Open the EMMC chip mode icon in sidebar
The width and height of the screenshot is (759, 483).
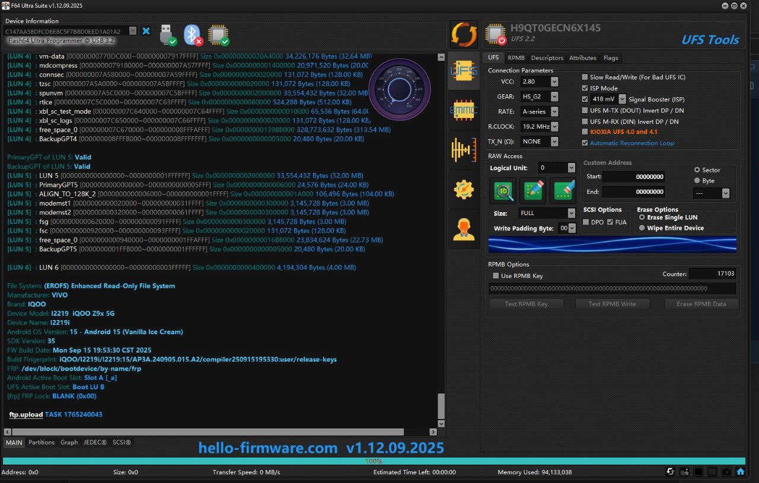tap(464, 110)
